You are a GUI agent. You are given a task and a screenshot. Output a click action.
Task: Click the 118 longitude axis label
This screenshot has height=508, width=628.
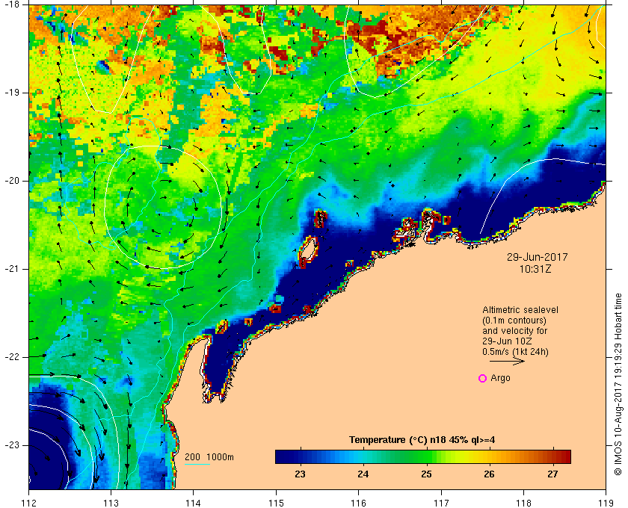(523, 502)
